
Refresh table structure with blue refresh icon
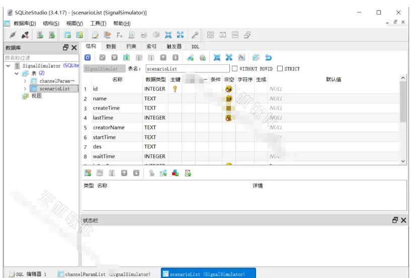click(x=88, y=57)
